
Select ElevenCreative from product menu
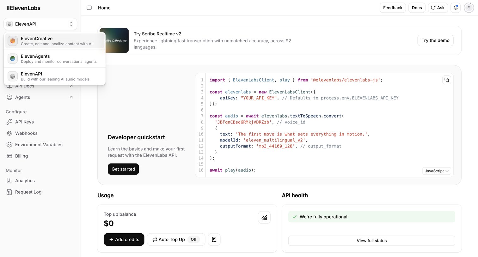[55, 41]
